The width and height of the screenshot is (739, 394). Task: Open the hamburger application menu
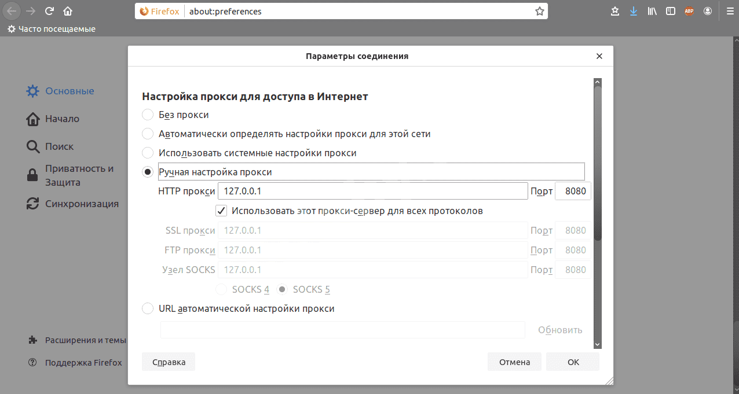(x=730, y=11)
